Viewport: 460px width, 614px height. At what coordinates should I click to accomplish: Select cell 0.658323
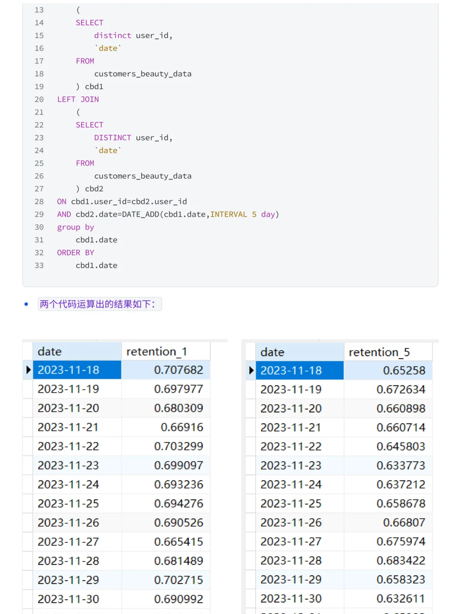[x=388, y=579]
